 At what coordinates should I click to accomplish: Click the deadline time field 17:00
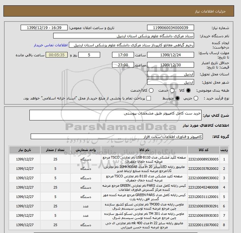[x=123, y=55]
